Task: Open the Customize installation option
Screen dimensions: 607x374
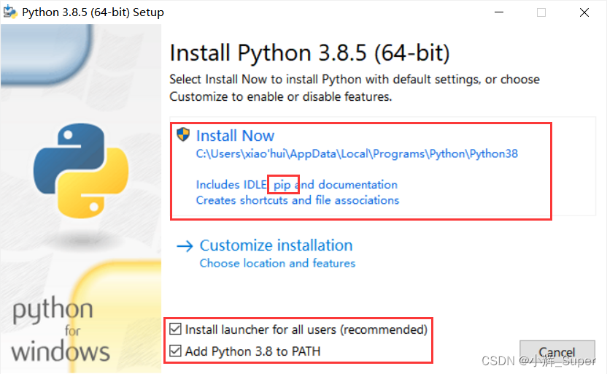Action: pyautogui.click(x=276, y=245)
